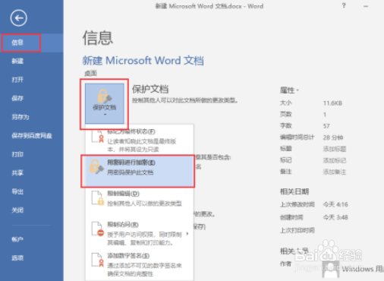
Task: Choose 添加数字签名 menu entry
Action: point(140,264)
